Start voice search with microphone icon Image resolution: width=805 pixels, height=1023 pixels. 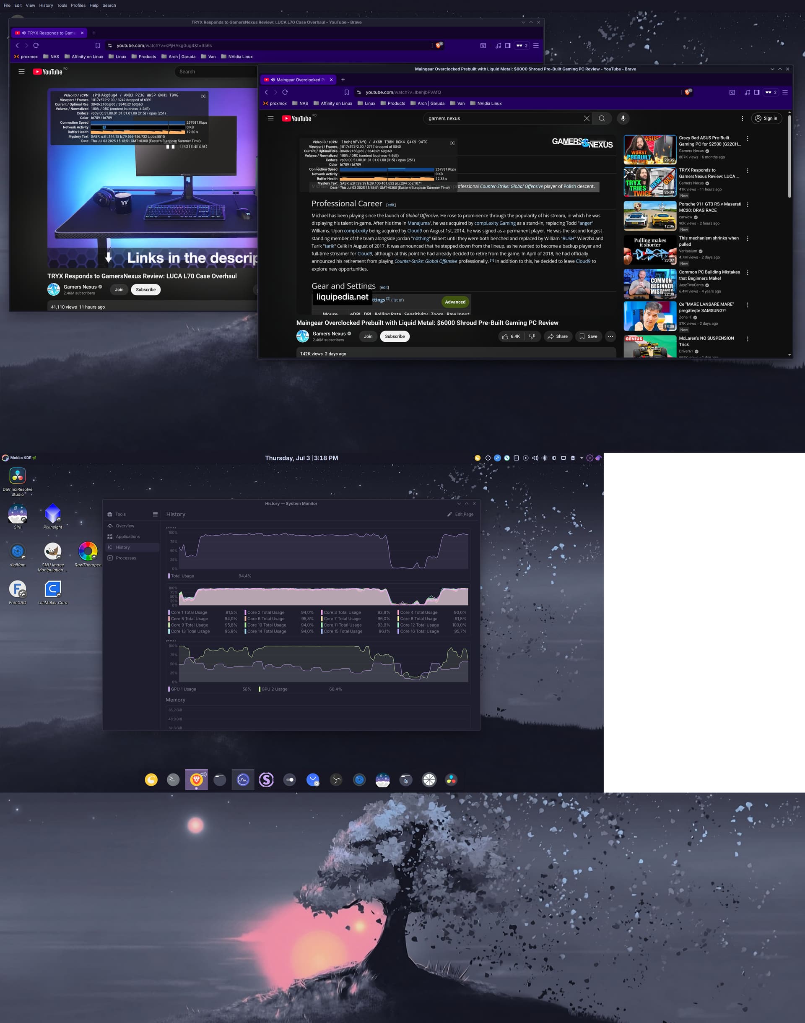[x=623, y=118]
